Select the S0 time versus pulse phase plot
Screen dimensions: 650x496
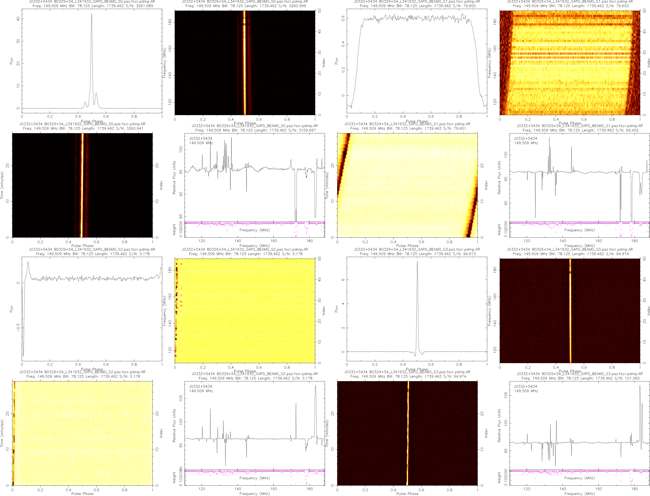(x=82, y=185)
